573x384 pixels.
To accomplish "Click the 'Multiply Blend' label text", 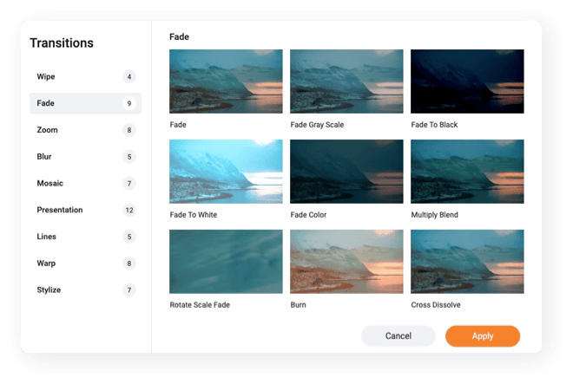I will [434, 215].
